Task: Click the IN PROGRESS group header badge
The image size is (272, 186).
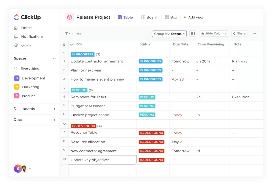Action: coord(82,54)
